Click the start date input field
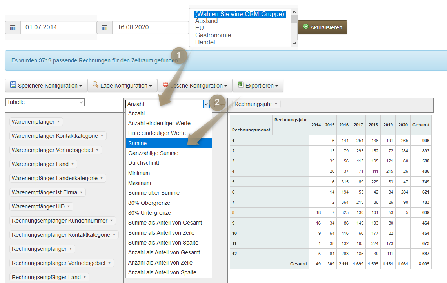447x283 pixels. 58,27
